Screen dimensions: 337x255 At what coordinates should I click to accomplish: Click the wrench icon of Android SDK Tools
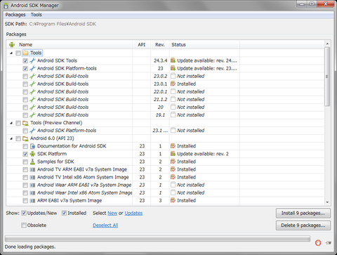[x=32, y=60]
